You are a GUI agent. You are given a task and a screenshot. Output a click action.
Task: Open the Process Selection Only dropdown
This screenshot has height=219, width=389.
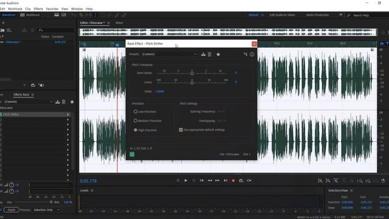[x=46, y=210]
